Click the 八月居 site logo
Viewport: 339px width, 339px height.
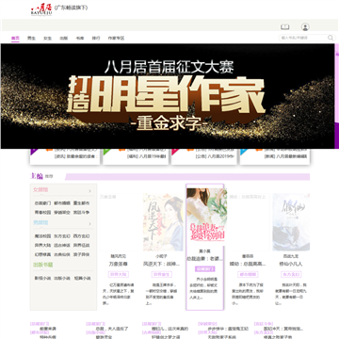[41, 9]
